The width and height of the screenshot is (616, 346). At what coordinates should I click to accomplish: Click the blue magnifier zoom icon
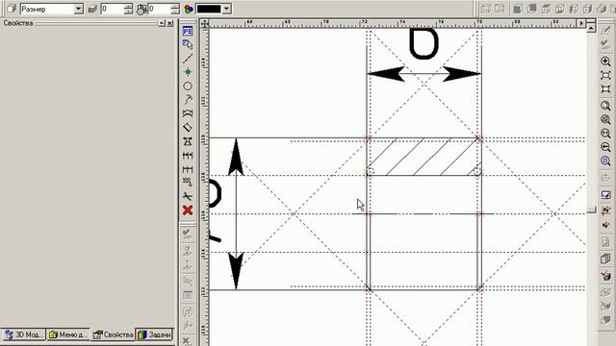(605, 161)
